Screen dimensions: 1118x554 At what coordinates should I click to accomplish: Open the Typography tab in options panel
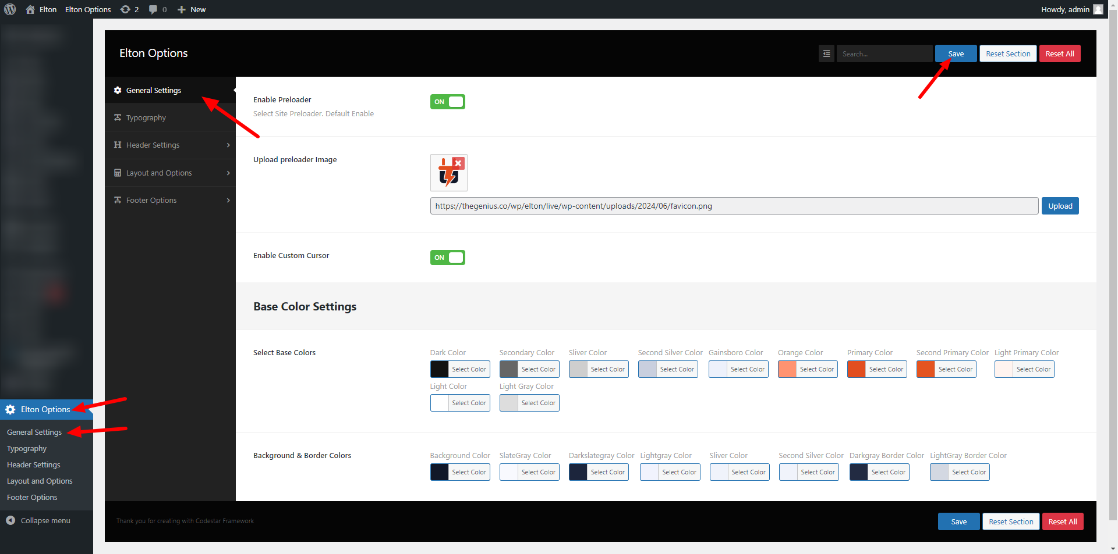146,117
